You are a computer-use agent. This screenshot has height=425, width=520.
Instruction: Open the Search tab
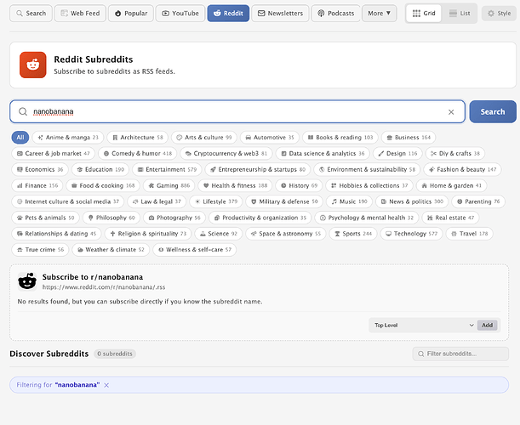[x=31, y=14]
